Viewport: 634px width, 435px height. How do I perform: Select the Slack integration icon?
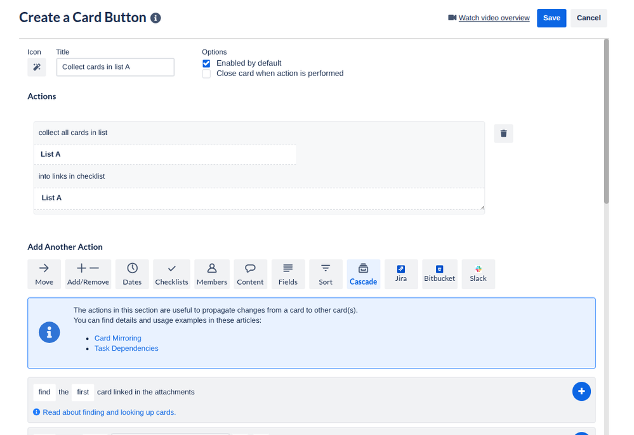click(x=478, y=273)
